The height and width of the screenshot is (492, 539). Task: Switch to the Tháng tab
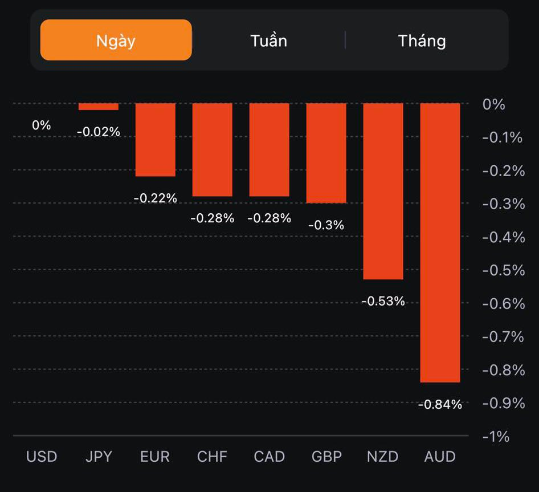coord(422,40)
